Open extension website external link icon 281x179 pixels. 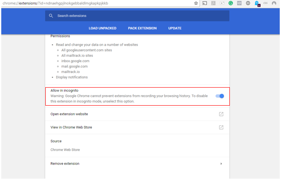tap(221, 114)
